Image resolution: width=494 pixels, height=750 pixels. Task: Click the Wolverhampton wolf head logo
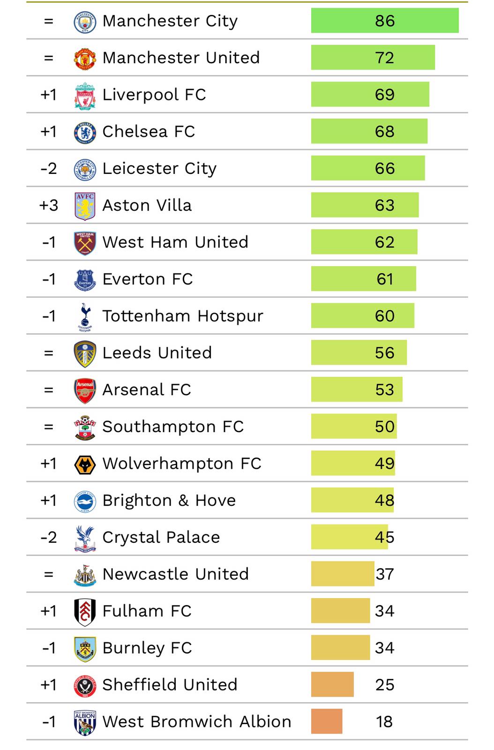pos(85,464)
